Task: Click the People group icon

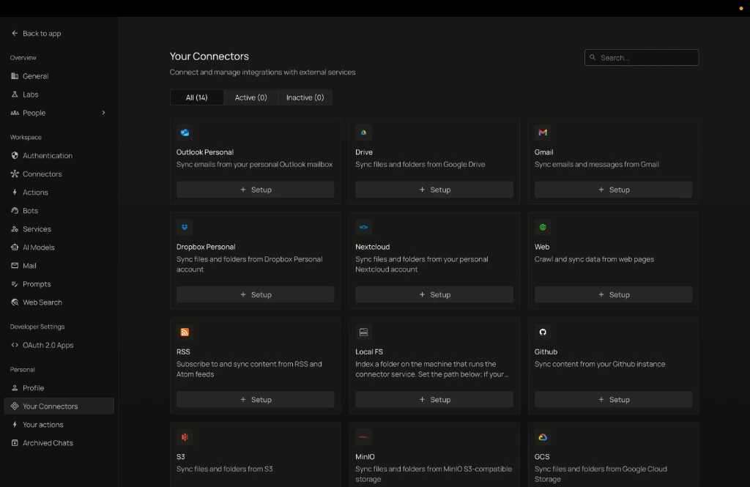Action: coord(15,113)
